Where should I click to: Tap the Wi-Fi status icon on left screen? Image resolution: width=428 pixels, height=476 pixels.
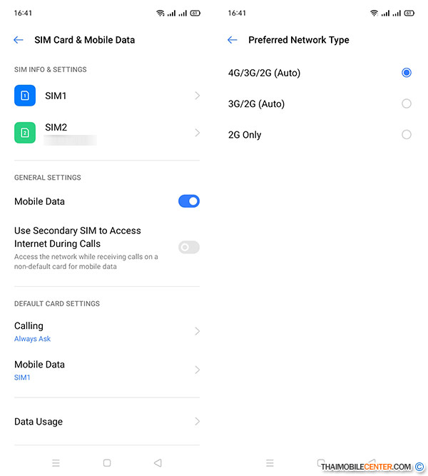(x=160, y=14)
